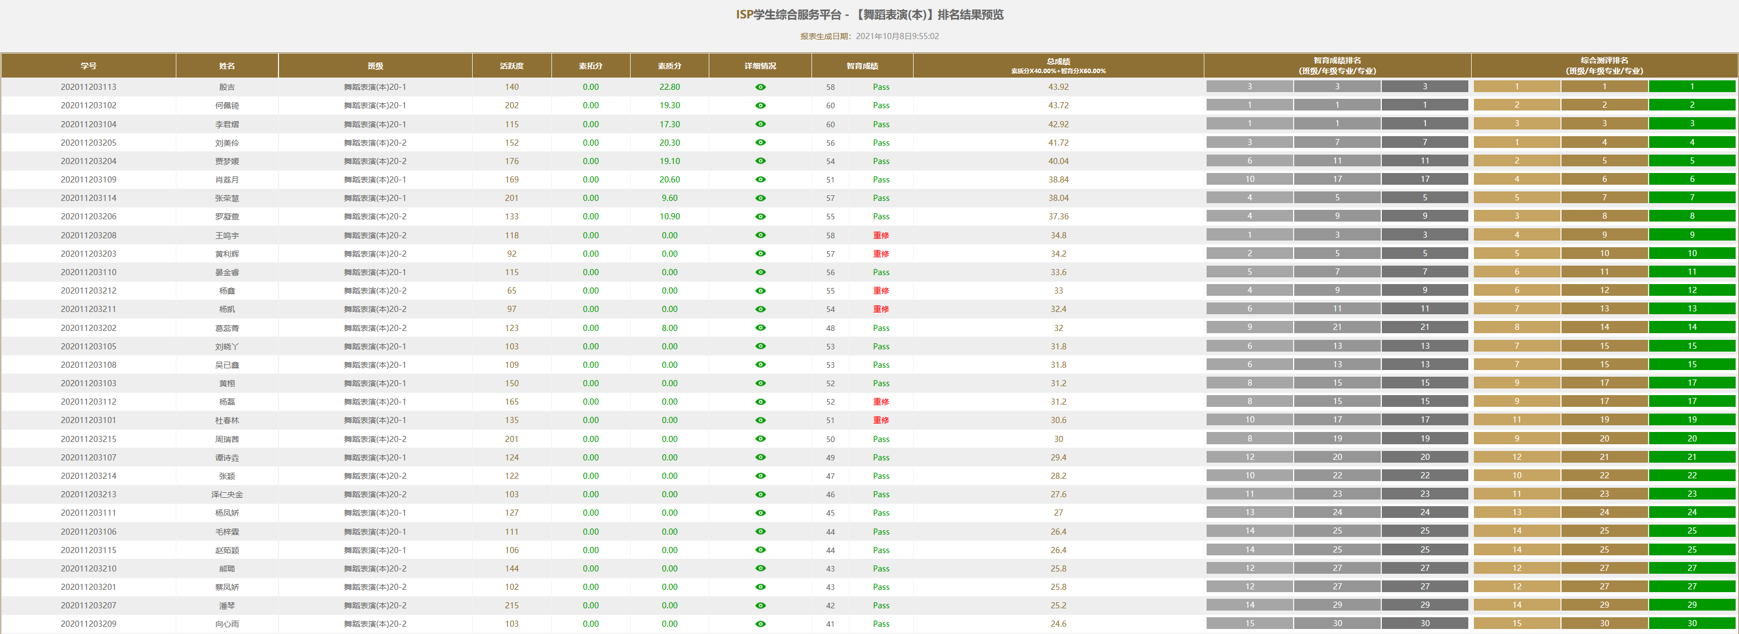The width and height of the screenshot is (1739, 634).
Task: Click quality score 22.80
Action: (670, 87)
